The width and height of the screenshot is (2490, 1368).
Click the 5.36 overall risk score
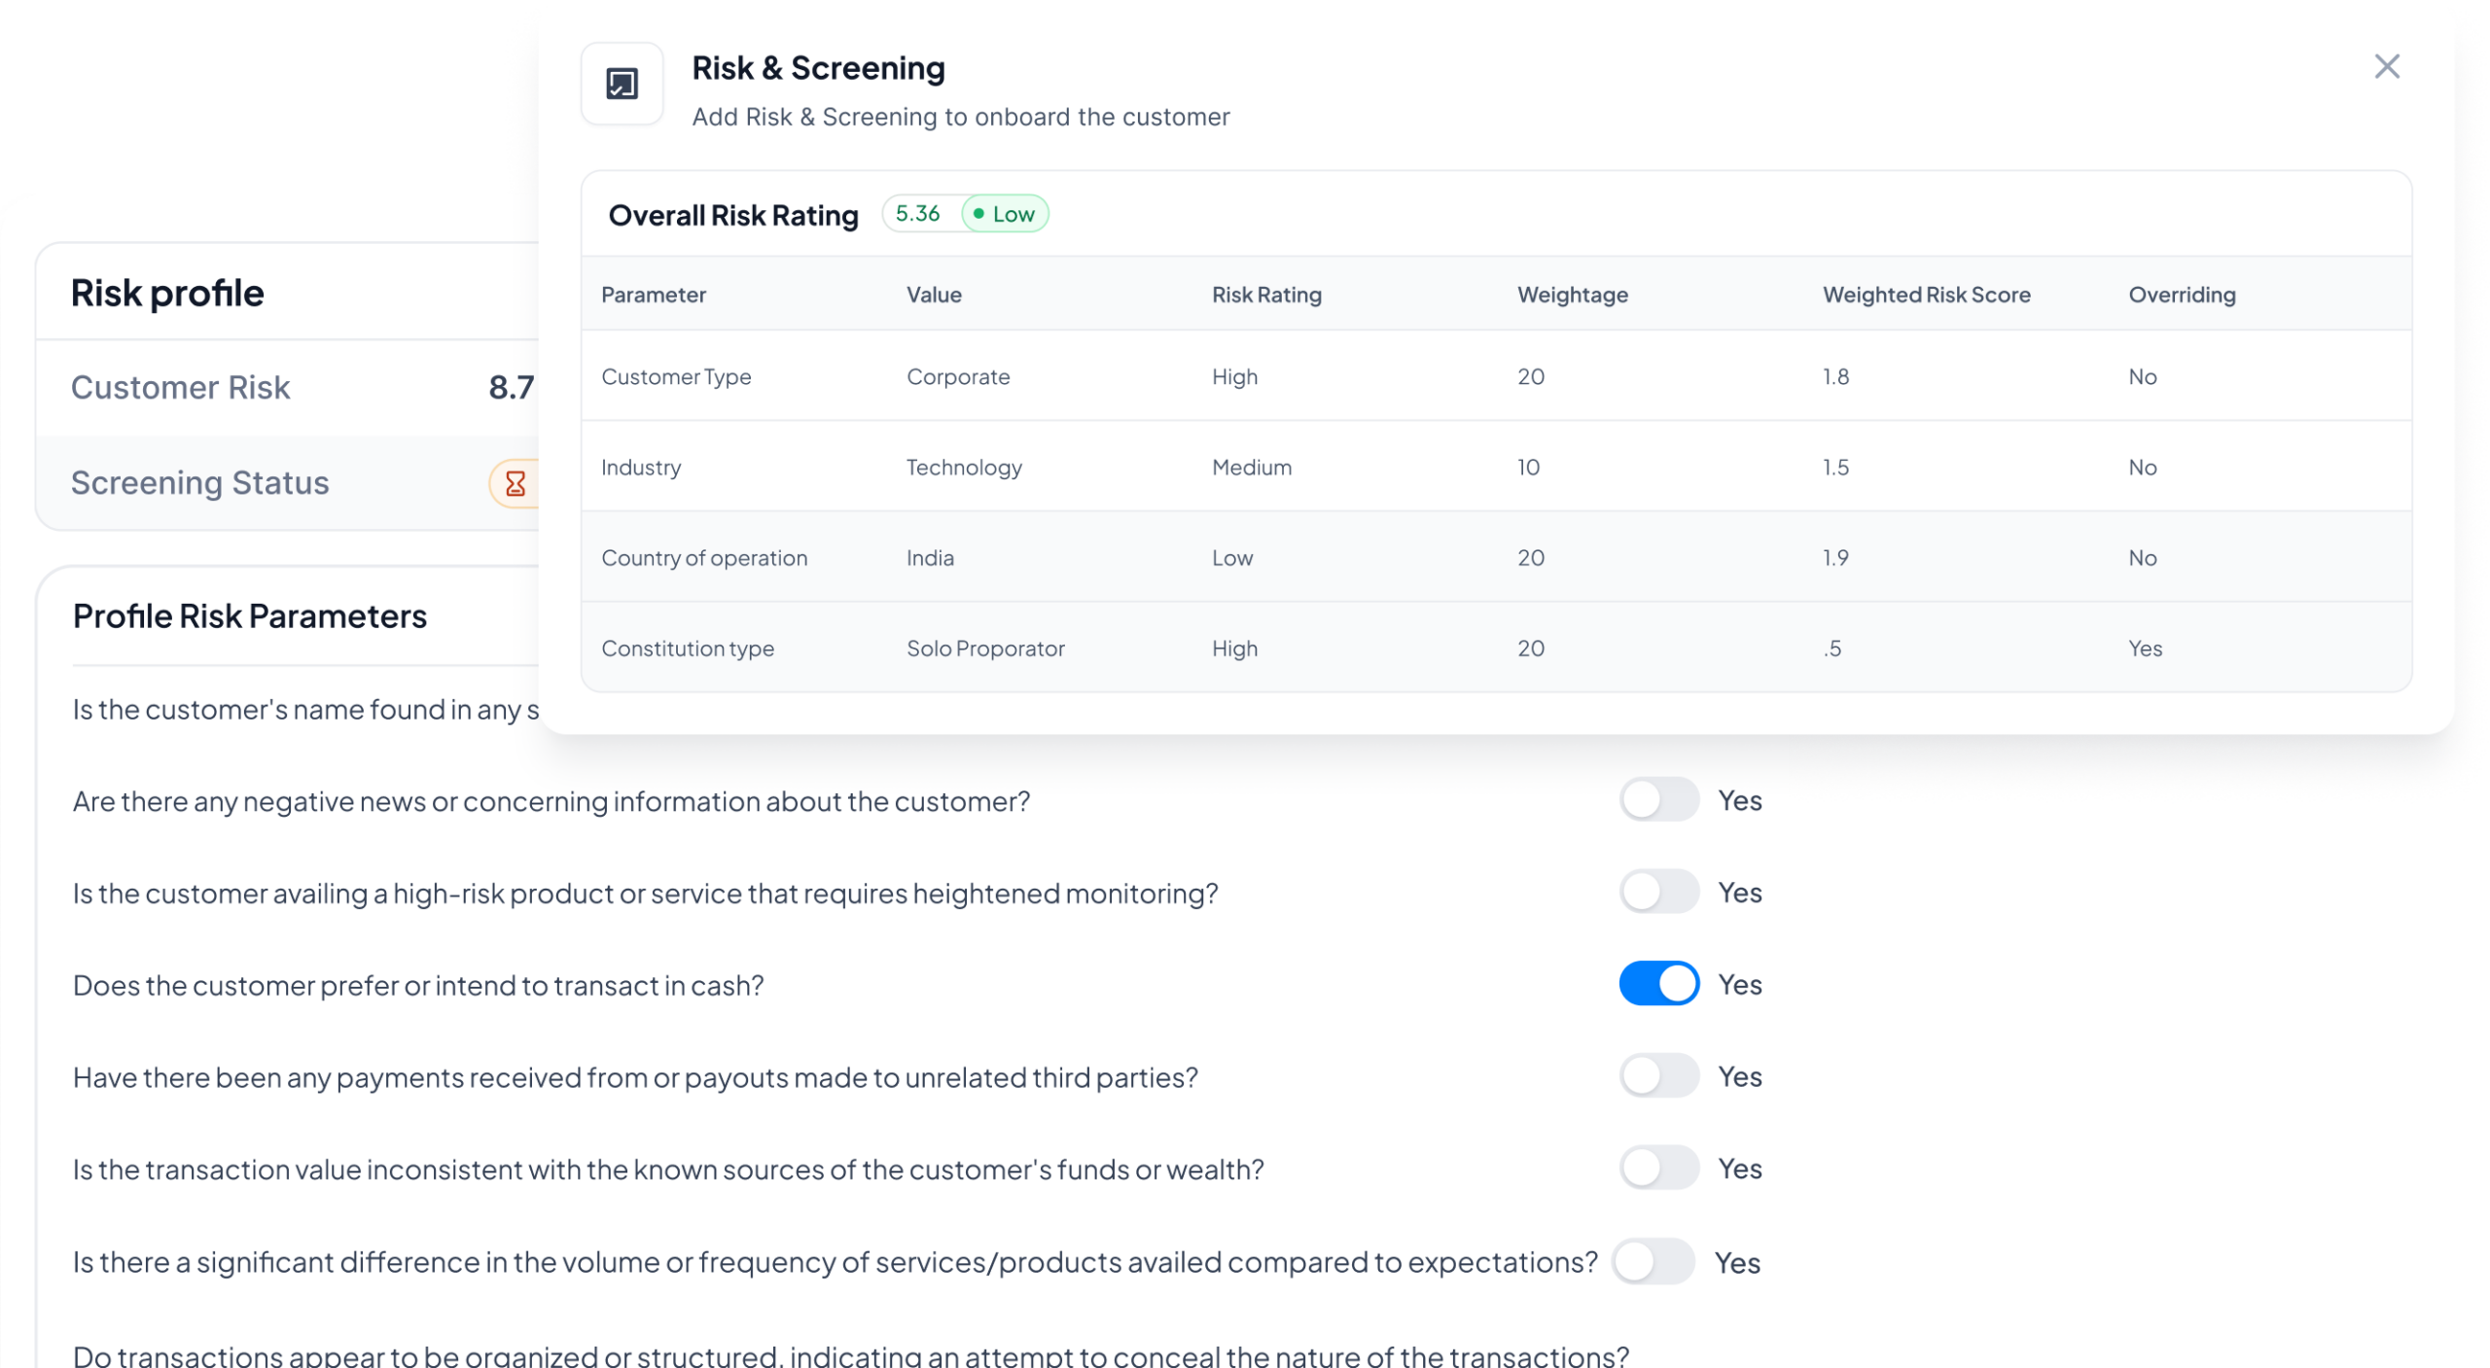[917, 214]
